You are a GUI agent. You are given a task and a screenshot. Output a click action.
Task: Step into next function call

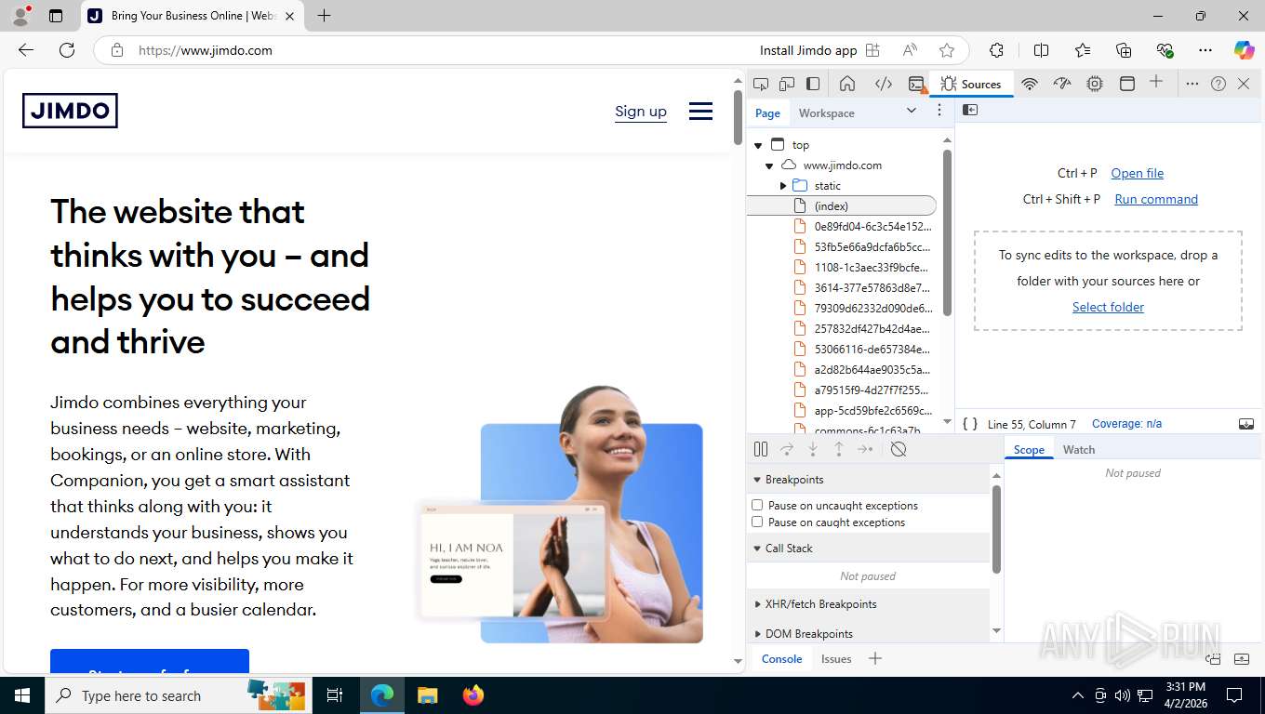tap(813, 449)
